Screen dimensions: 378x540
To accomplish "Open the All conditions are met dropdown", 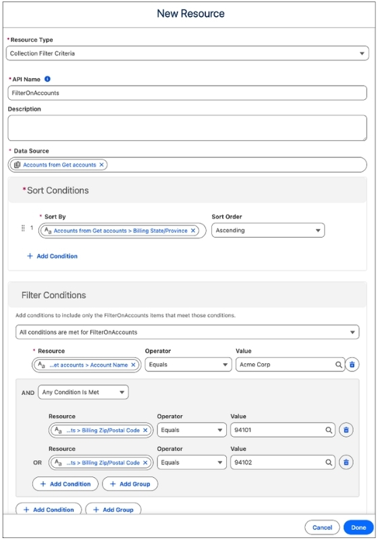I will (187, 332).
